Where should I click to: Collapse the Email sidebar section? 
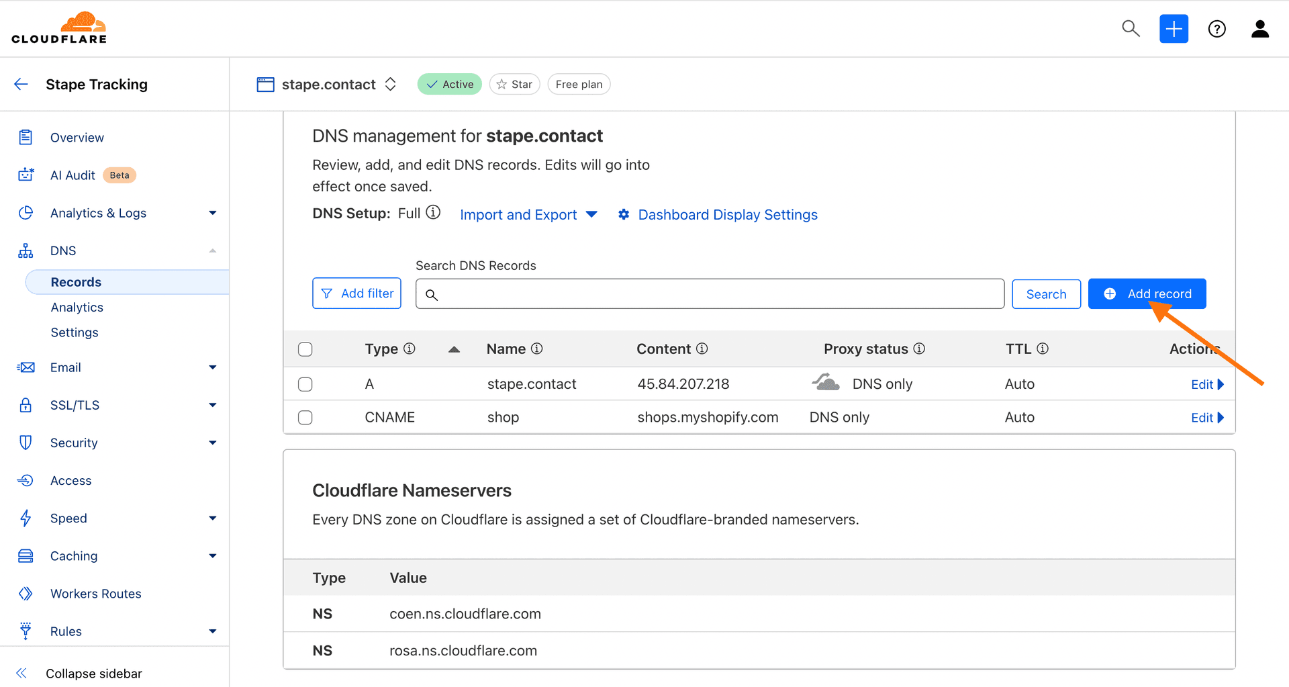212,367
